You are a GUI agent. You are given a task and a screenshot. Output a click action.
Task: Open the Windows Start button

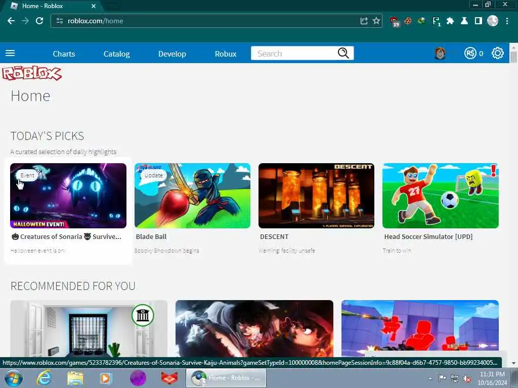click(x=14, y=378)
